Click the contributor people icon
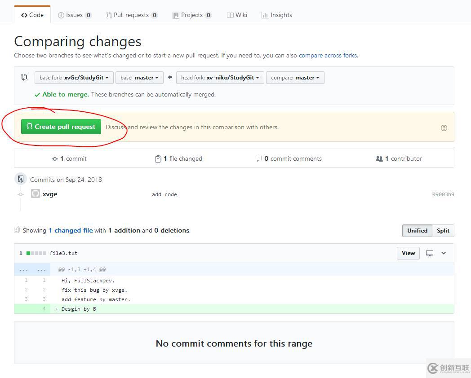This screenshot has width=471, height=378. (379, 158)
